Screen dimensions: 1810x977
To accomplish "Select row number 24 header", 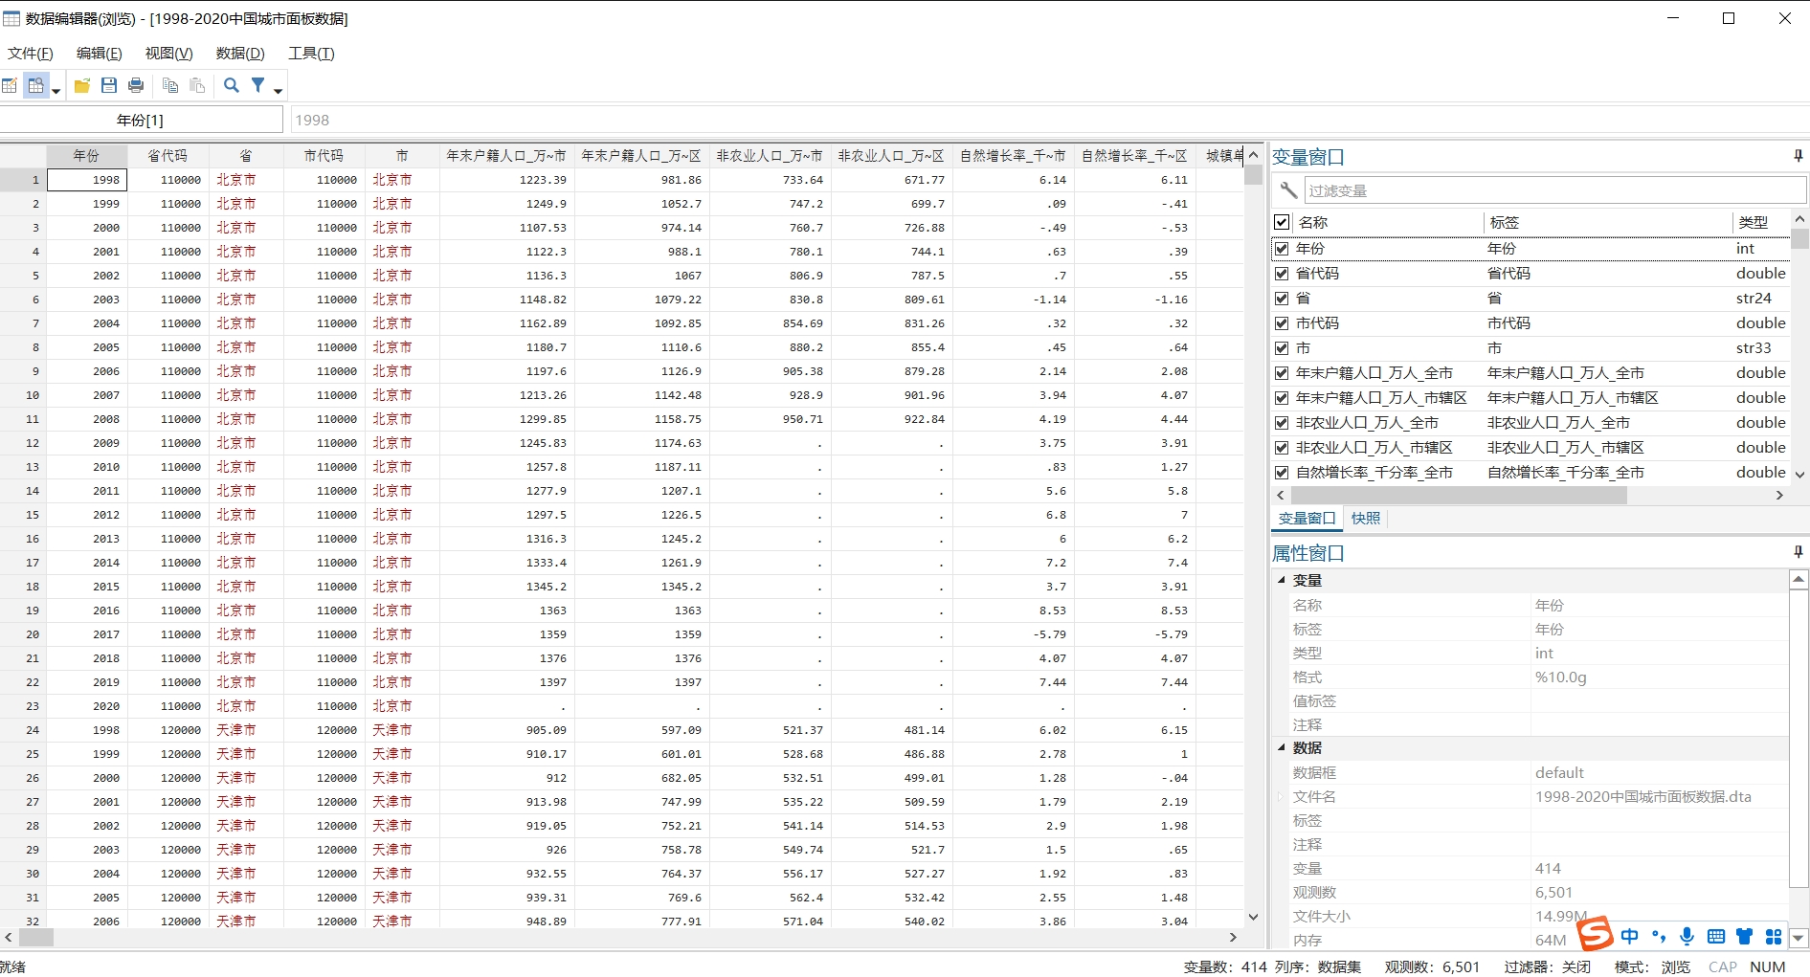I will pyautogui.click(x=23, y=730).
